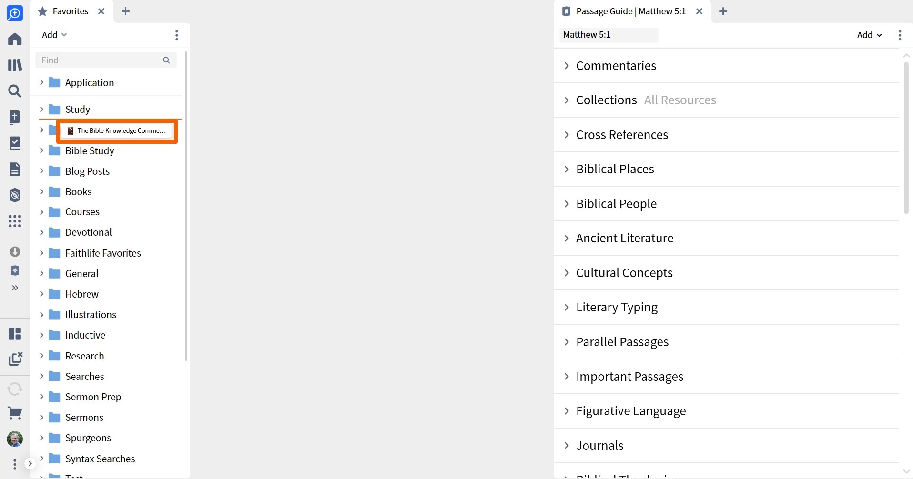Open the shopping cart store icon

point(15,413)
